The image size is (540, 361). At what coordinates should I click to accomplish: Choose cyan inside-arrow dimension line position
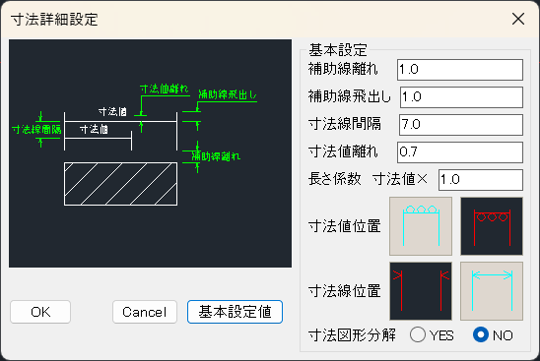coord(492,291)
